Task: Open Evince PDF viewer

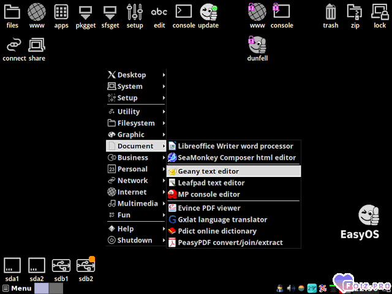Action: (x=234, y=208)
